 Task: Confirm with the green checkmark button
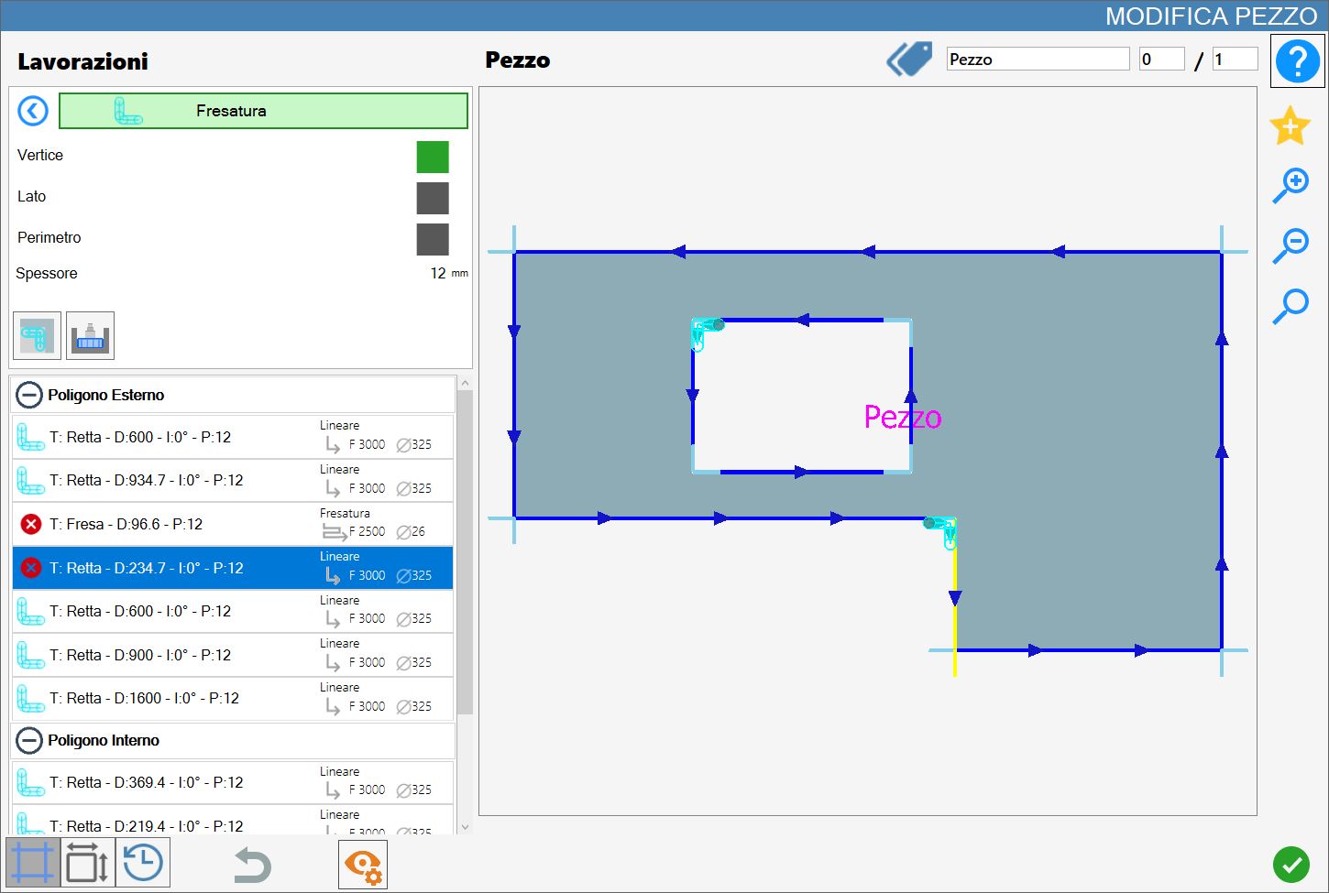click(x=1291, y=865)
